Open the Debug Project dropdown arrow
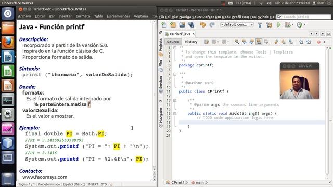 coord(292,25)
